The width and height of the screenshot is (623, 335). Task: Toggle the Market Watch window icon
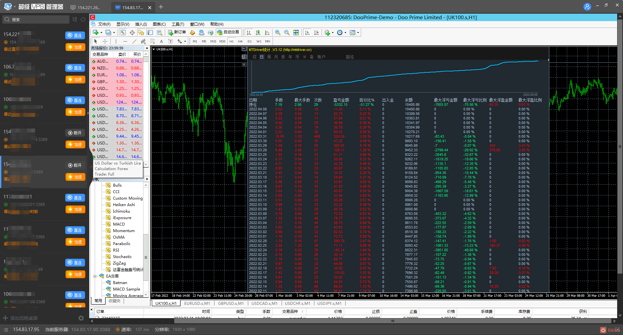pyautogui.click(x=123, y=32)
